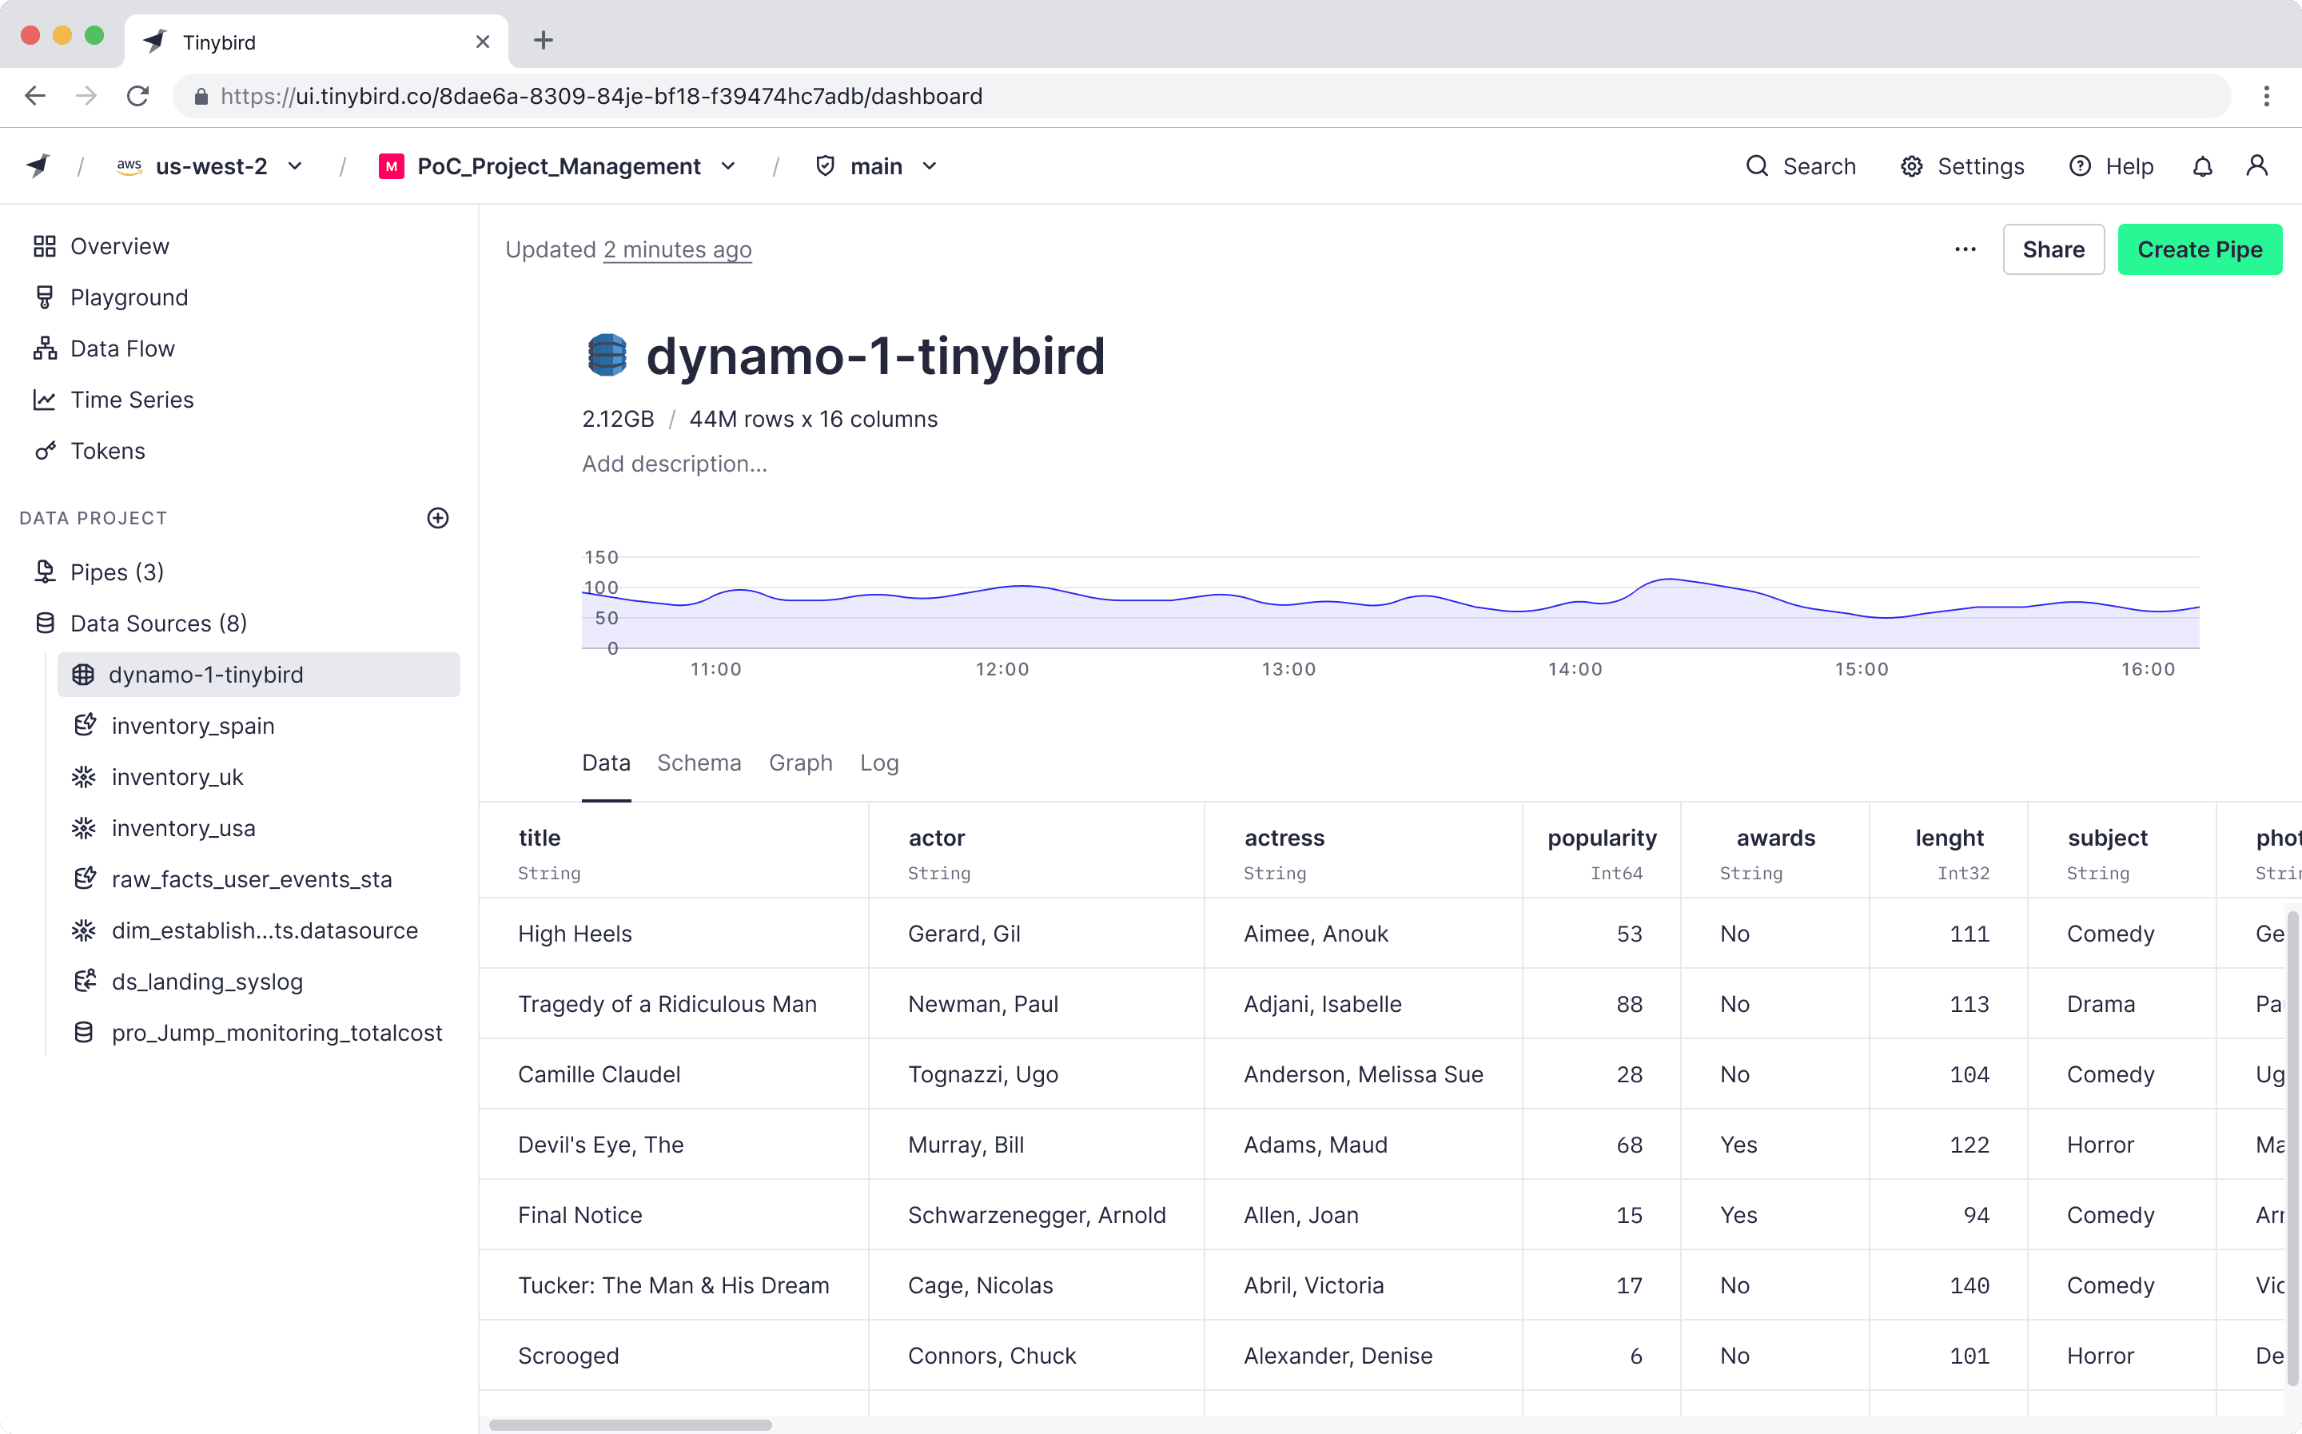The width and height of the screenshot is (2302, 1434).
Task: Select inventory_usa data source
Action: point(183,828)
